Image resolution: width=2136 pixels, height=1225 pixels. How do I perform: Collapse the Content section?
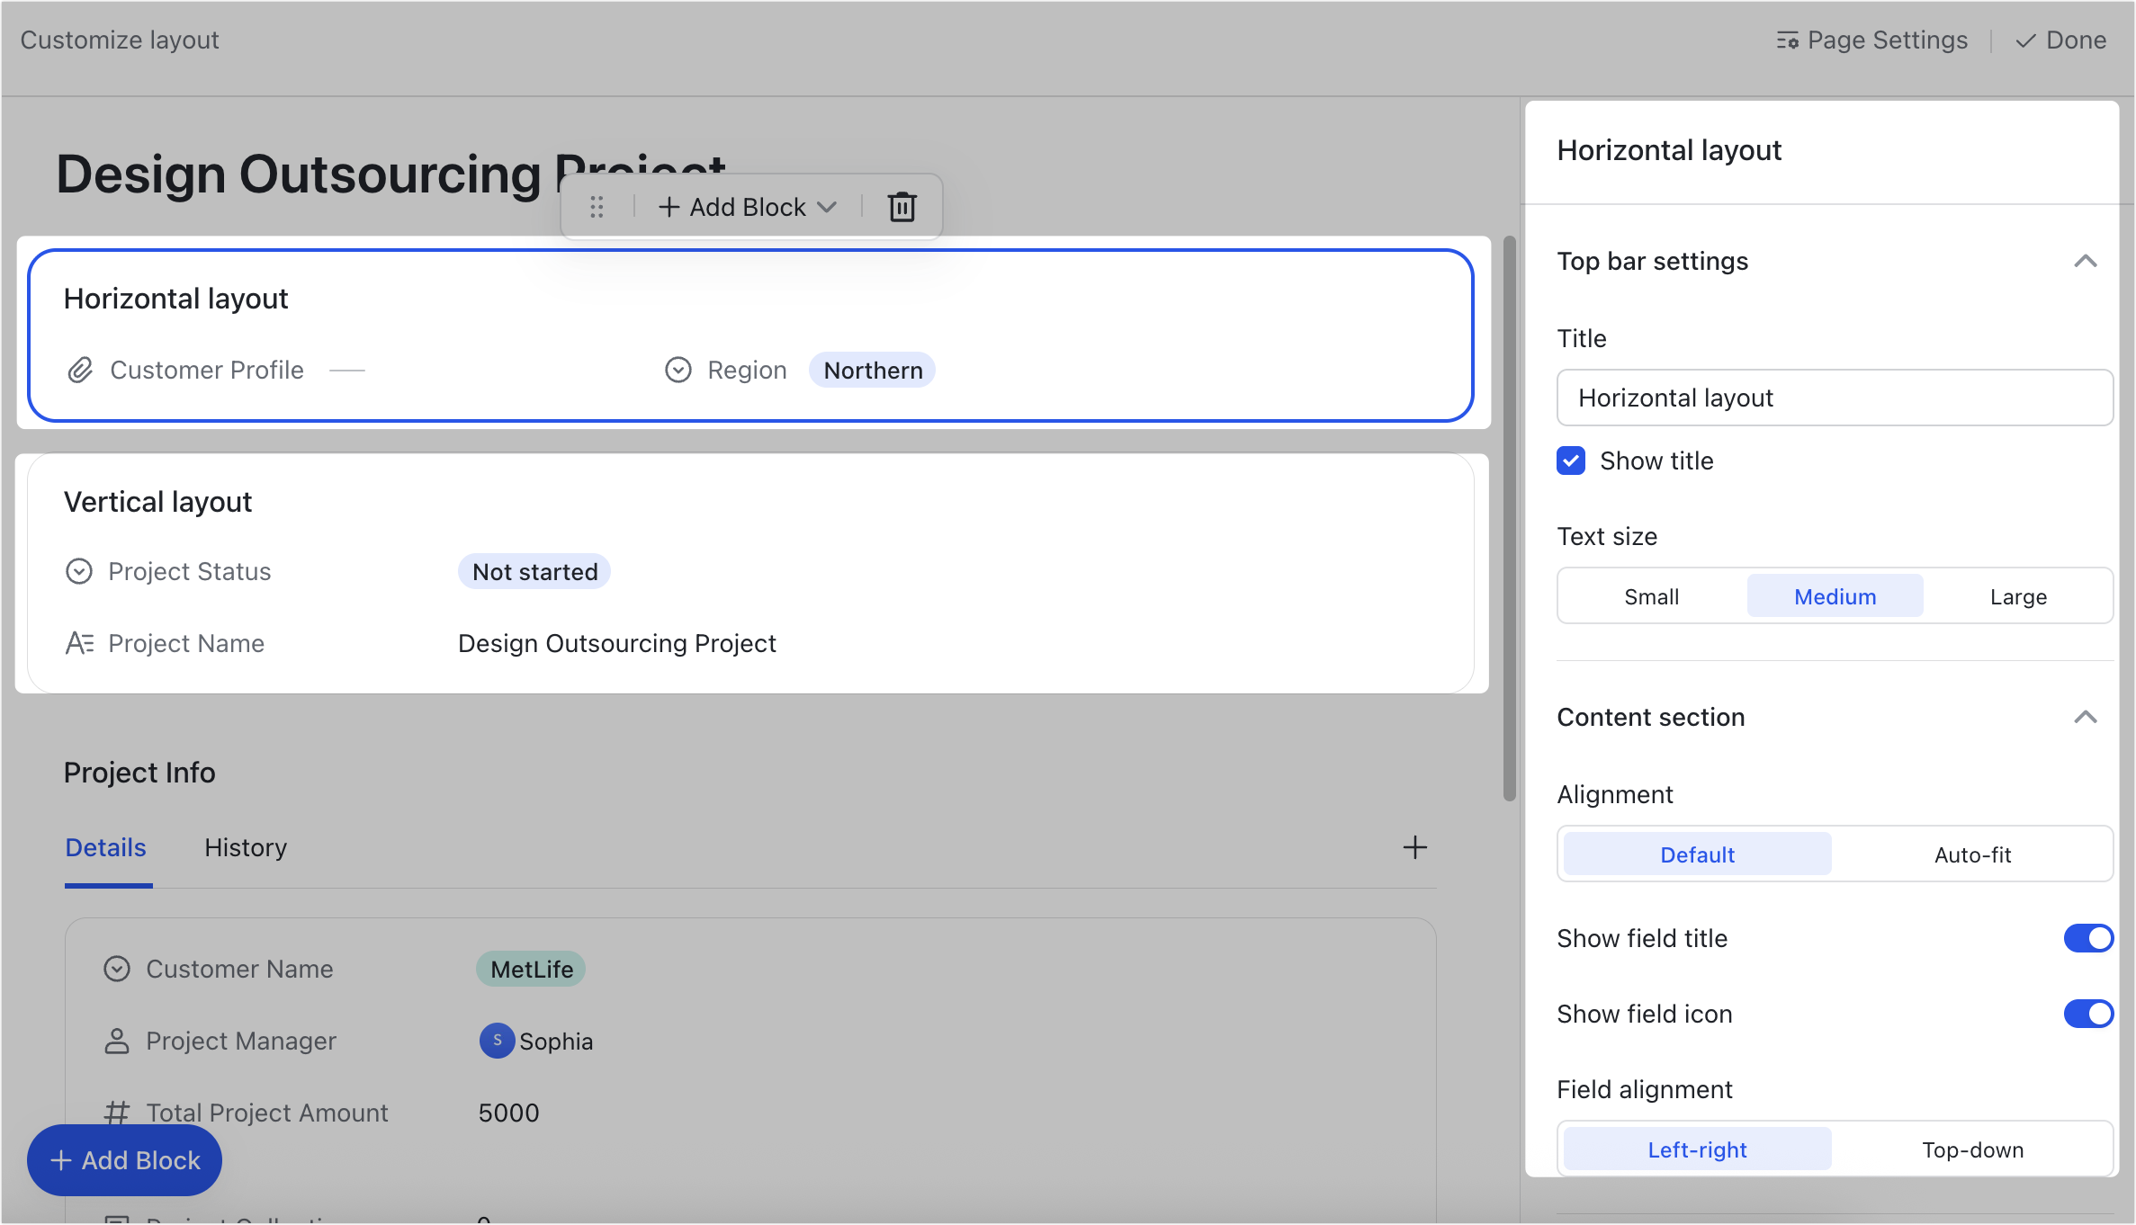coord(2086,717)
